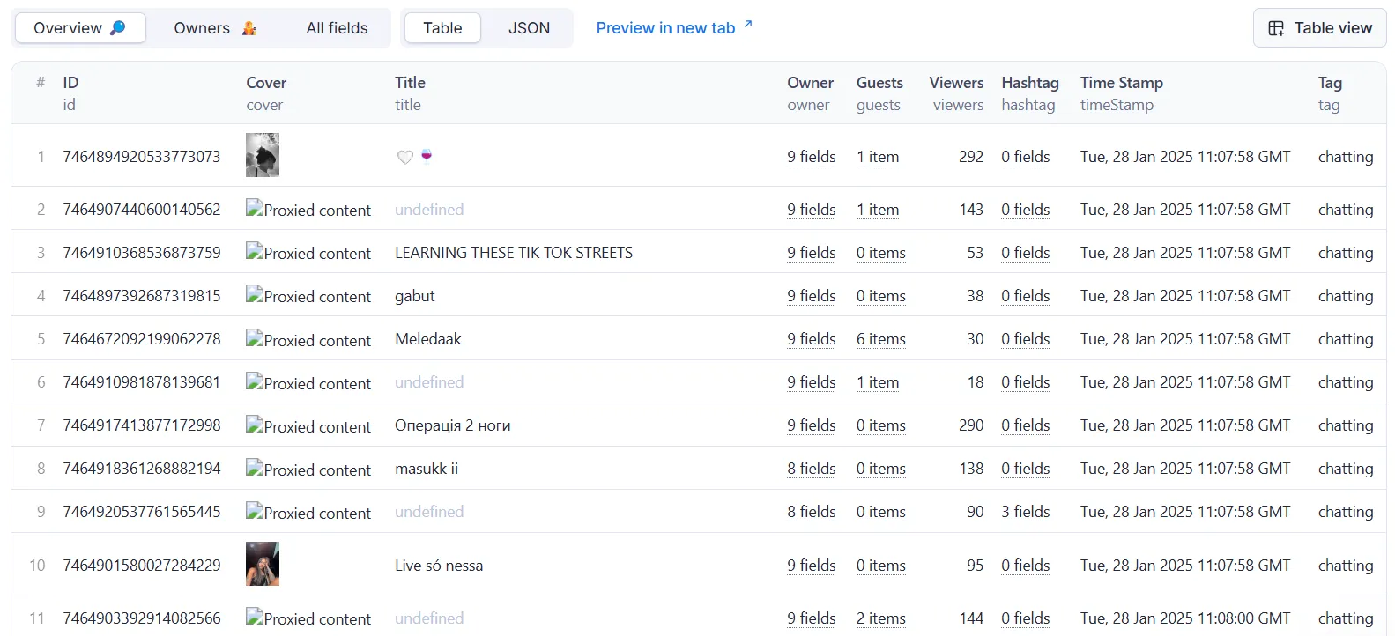Select the Table view toggle
Image resolution: width=1395 pixels, height=636 pixels.
pyautogui.click(x=442, y=28)
